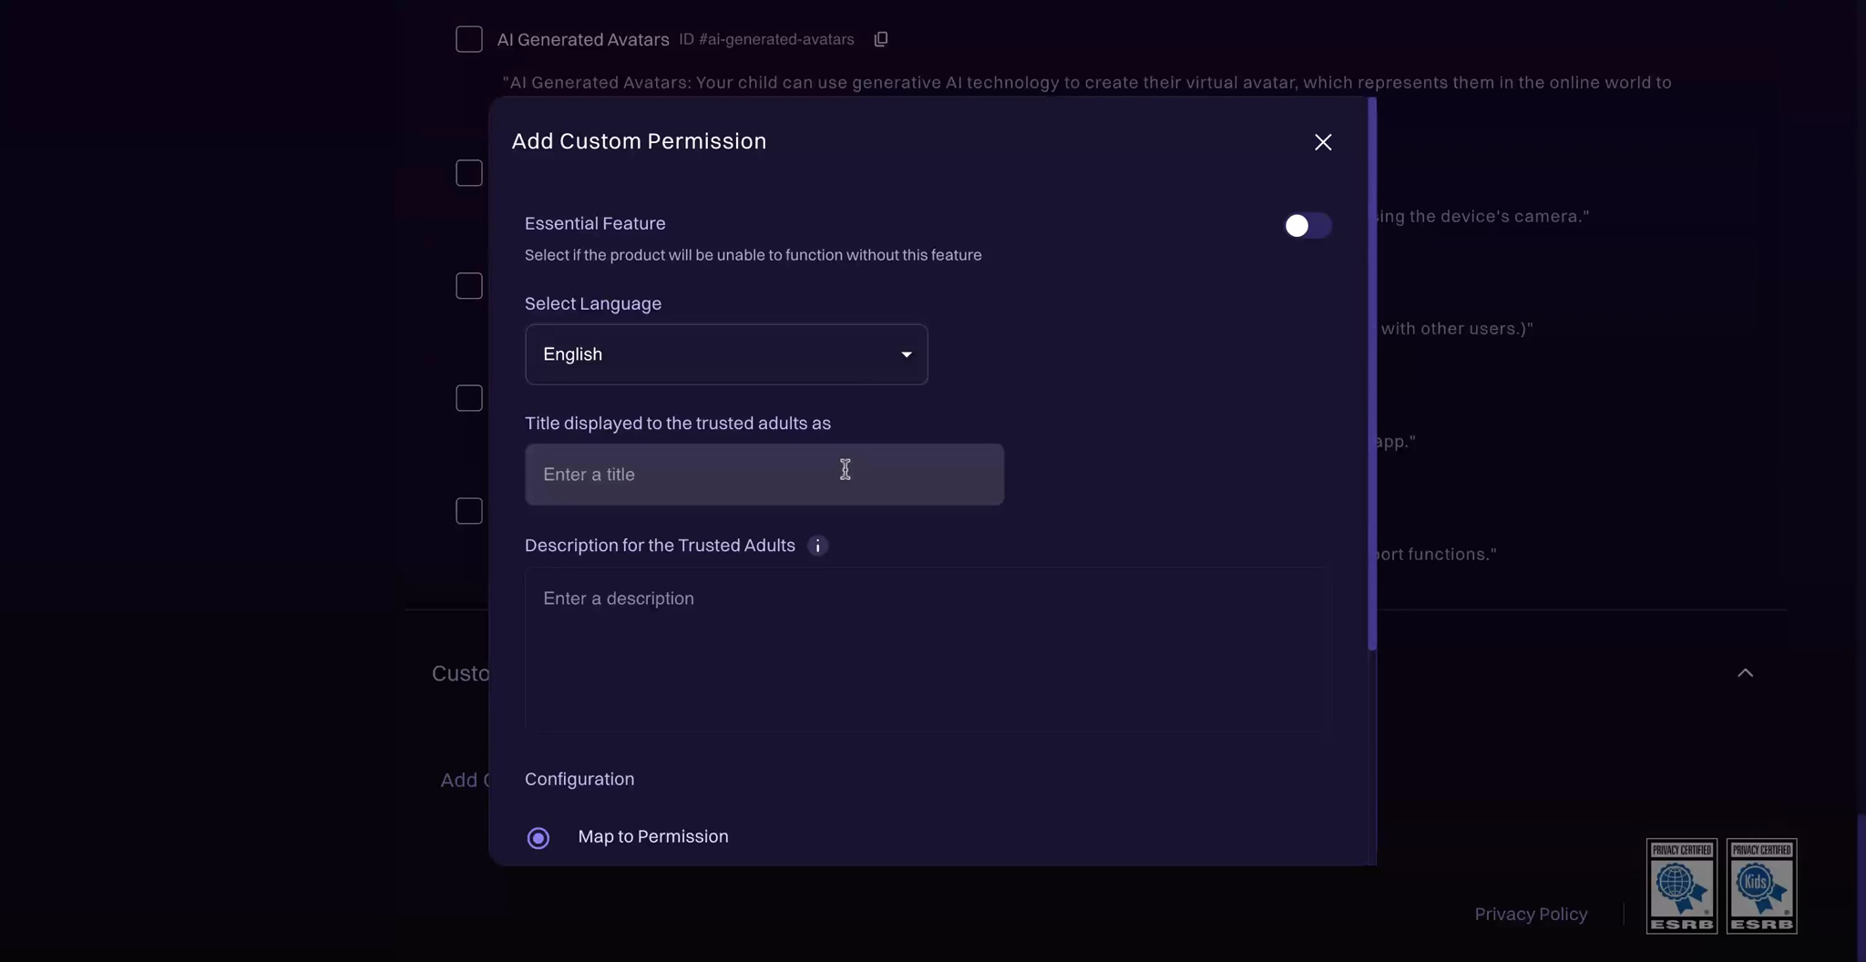1866x962 pixels.
Task: Click the Enter a description text area
Action: (x=928, y=649)
